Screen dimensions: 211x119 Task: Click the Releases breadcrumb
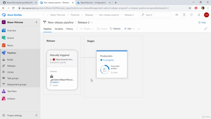point(89,15)
